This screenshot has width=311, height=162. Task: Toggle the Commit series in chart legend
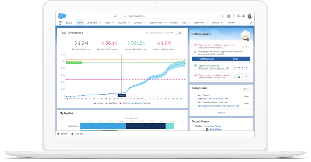(x=124, y=103)
